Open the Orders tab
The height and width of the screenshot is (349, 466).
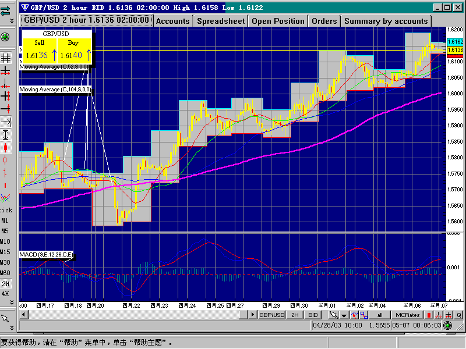point(324,21)
